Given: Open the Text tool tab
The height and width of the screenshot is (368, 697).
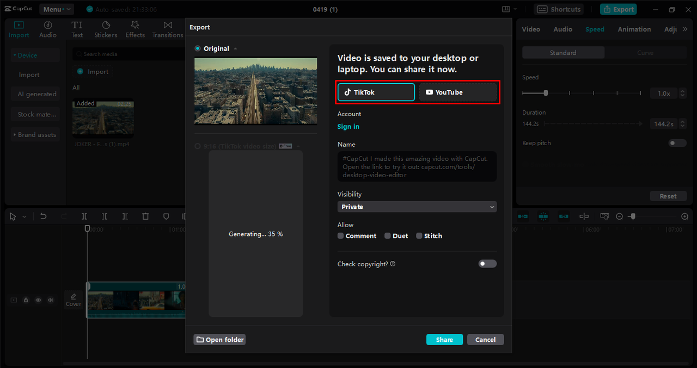Looking at the screenshot, I should (77, 29).
